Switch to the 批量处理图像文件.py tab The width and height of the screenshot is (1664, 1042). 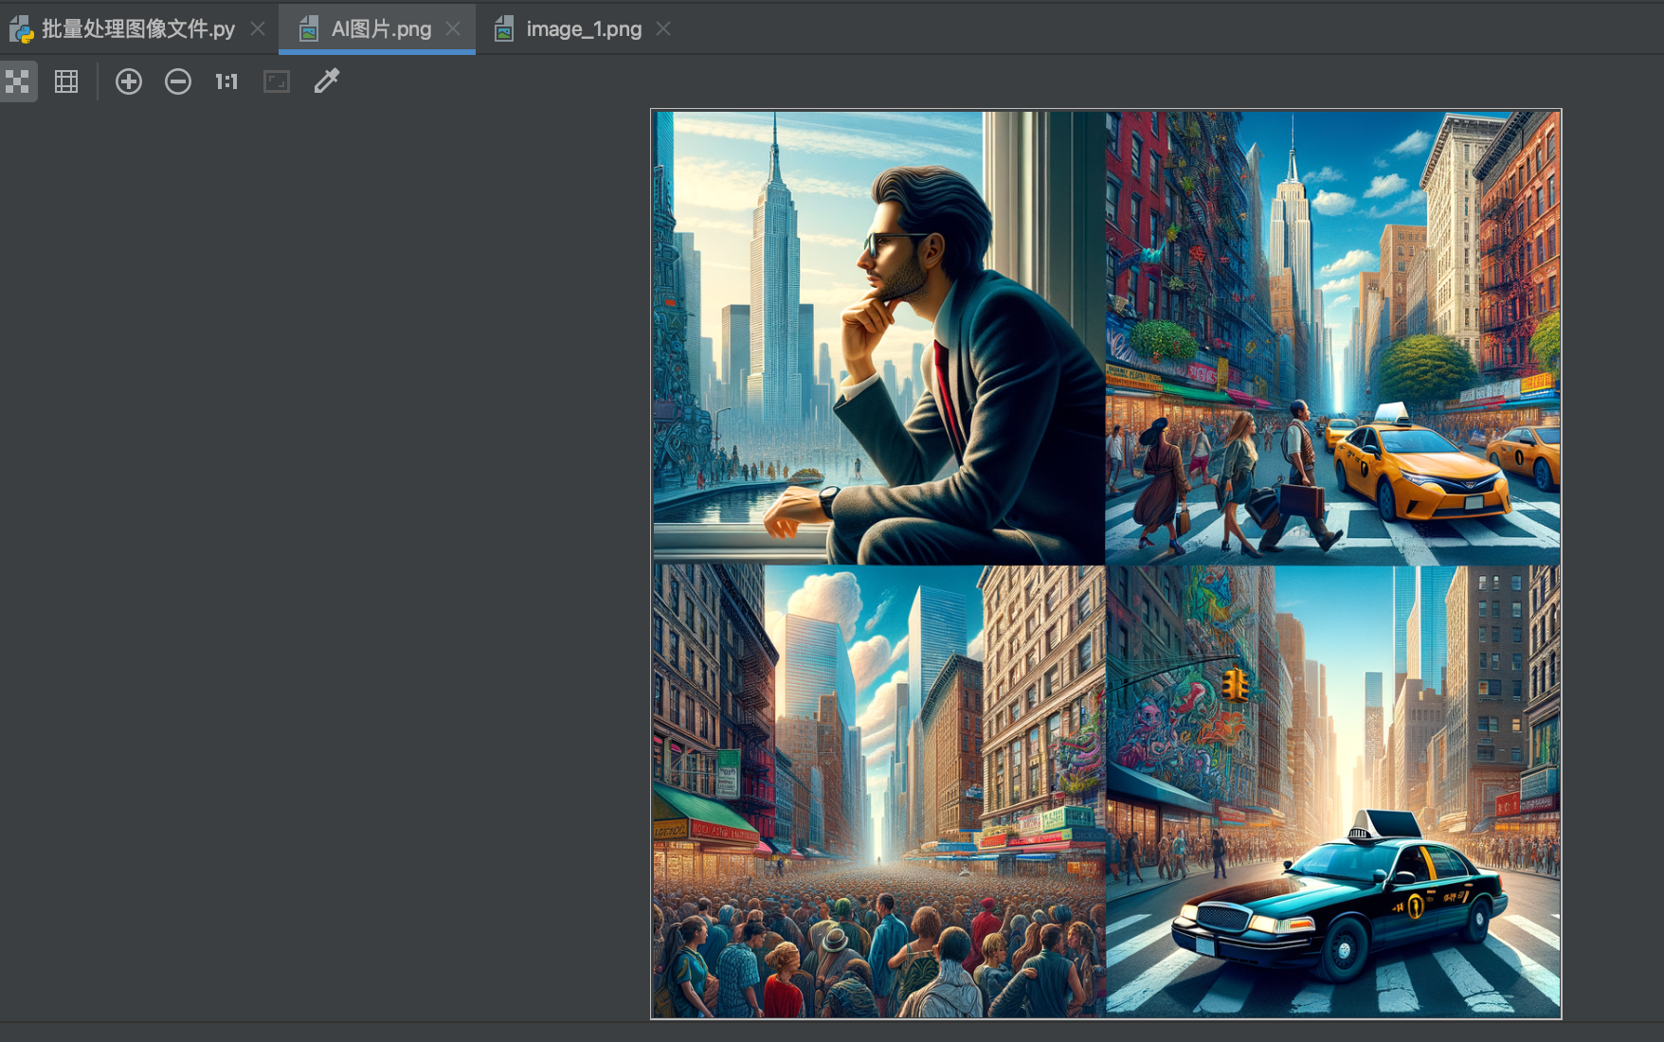138,29
